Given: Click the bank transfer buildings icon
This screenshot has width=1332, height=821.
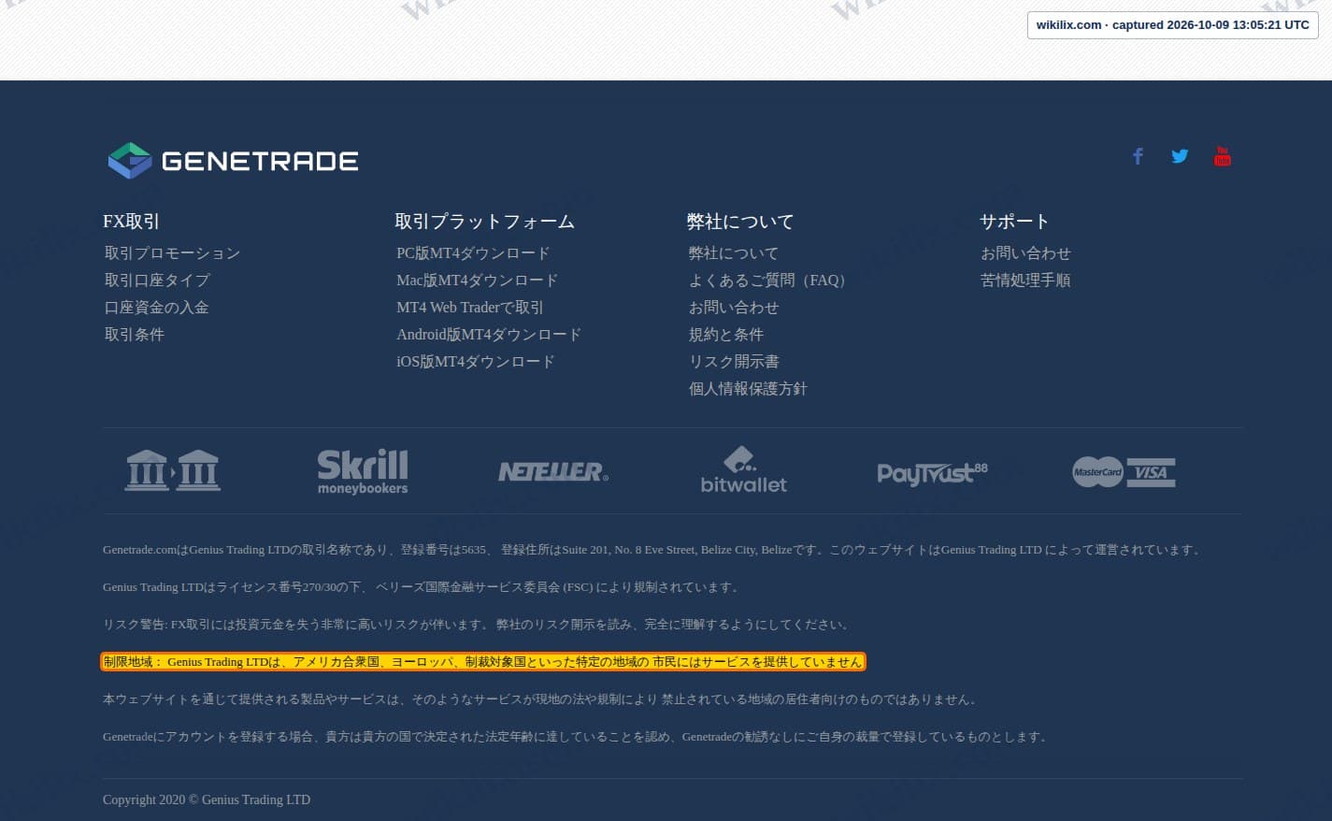Looking at the screenshot, I should [173, 470].
